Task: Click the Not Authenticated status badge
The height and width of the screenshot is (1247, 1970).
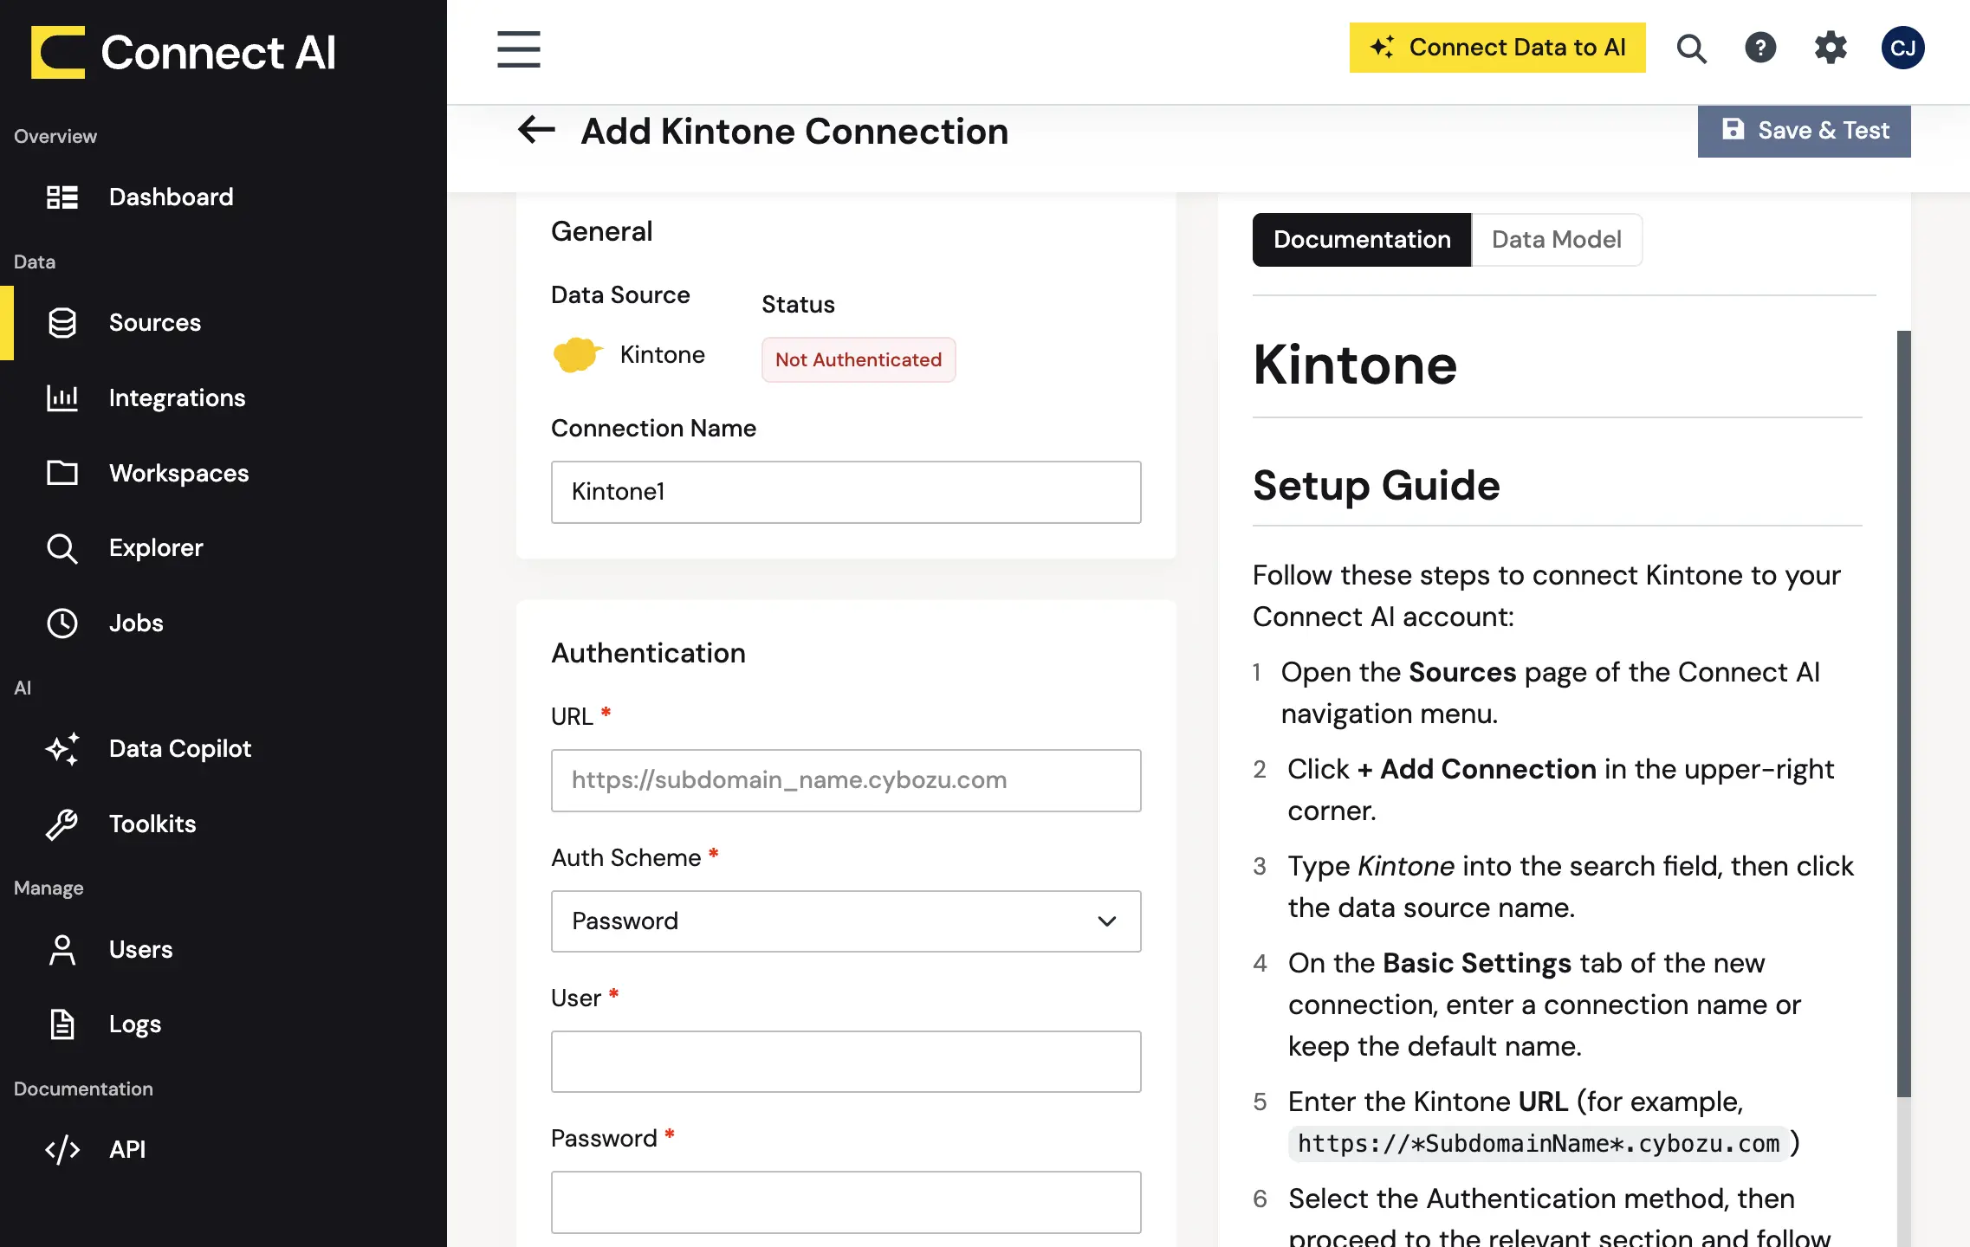Action: (859, 359)
